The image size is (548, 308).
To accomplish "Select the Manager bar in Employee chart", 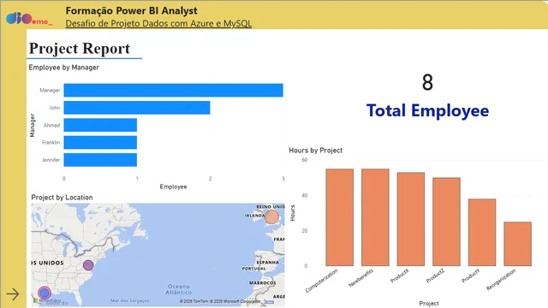I will click(173, 90).
